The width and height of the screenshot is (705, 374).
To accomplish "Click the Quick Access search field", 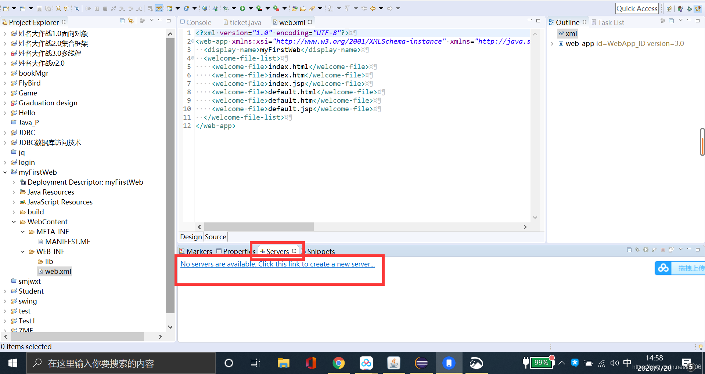I will (637, 8).
